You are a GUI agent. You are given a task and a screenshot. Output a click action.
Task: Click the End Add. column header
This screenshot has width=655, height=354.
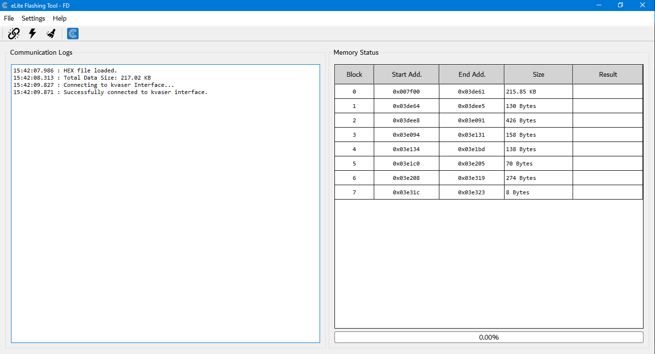[471, 74]
